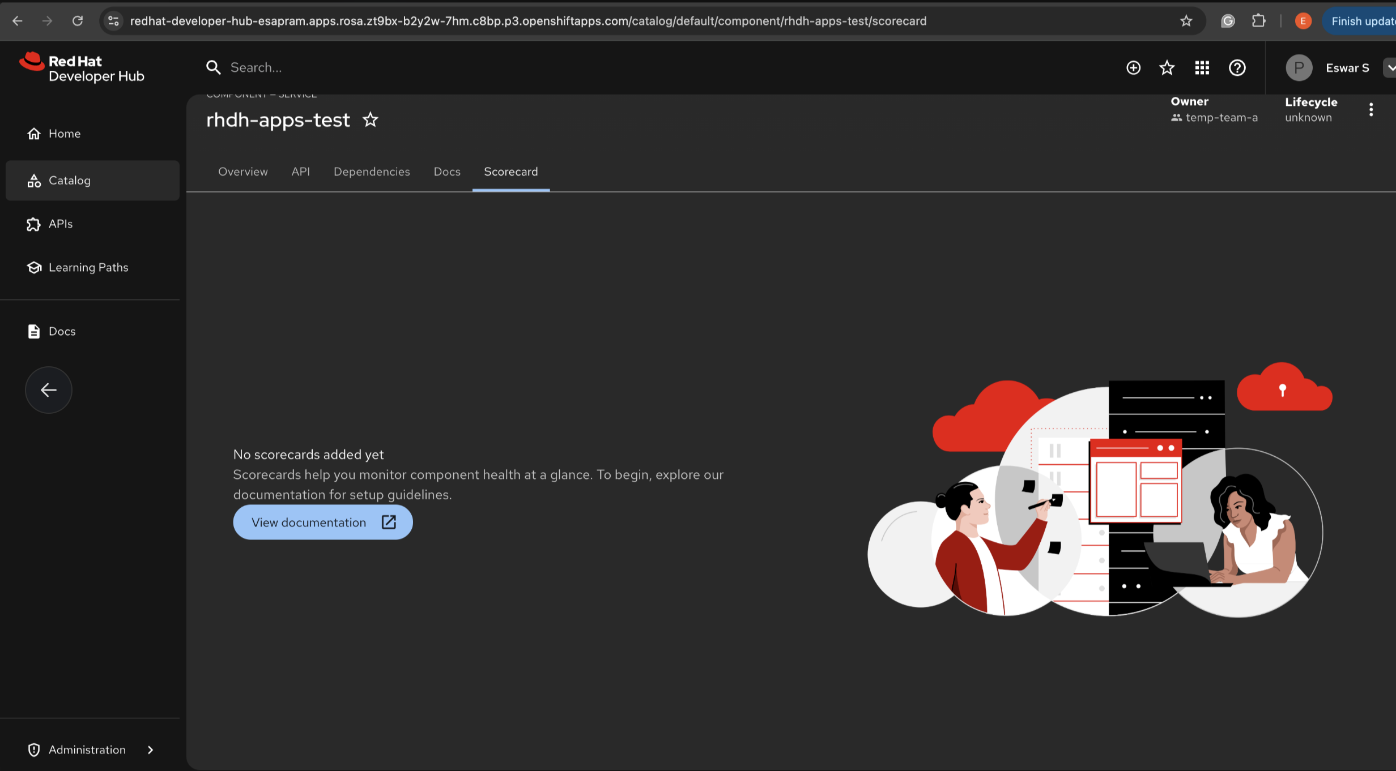1396x771 pixels.
Task: Click the Red Hat Developer Hub logo
Action: (82, 68)
